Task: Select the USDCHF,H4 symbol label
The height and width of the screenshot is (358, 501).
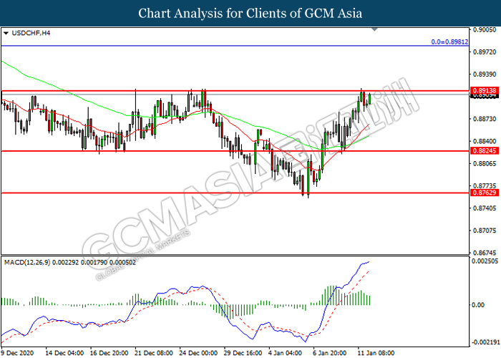Action: (28, 33)
